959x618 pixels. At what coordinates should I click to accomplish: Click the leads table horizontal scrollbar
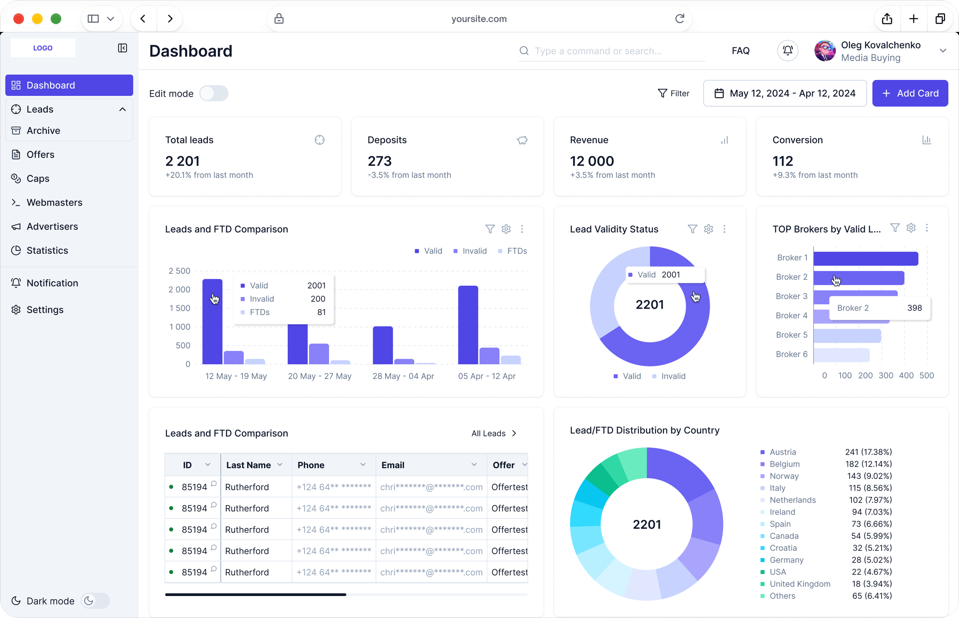[x=255, y=595]
